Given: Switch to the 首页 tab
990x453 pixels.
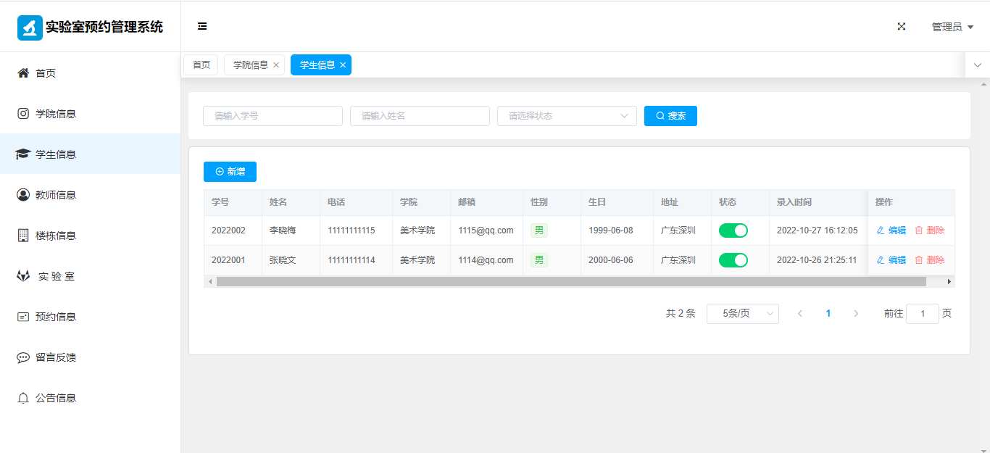Looking at the screenshot, I should tap(201, 65).
